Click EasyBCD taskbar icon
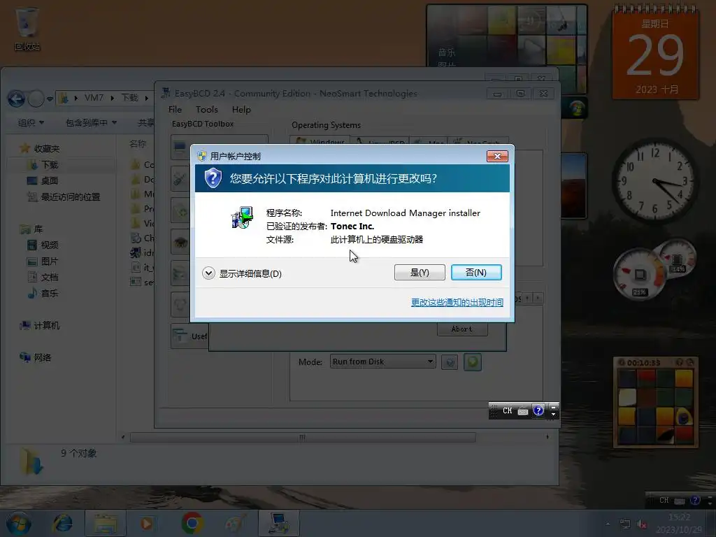 point(278,523)
